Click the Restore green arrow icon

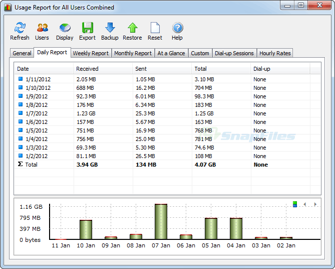click(132, 31)
